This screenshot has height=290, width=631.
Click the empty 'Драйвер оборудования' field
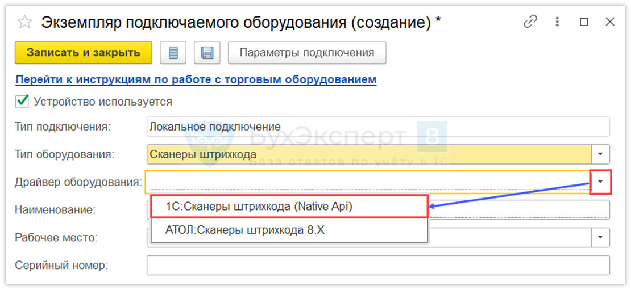(367, 182)
